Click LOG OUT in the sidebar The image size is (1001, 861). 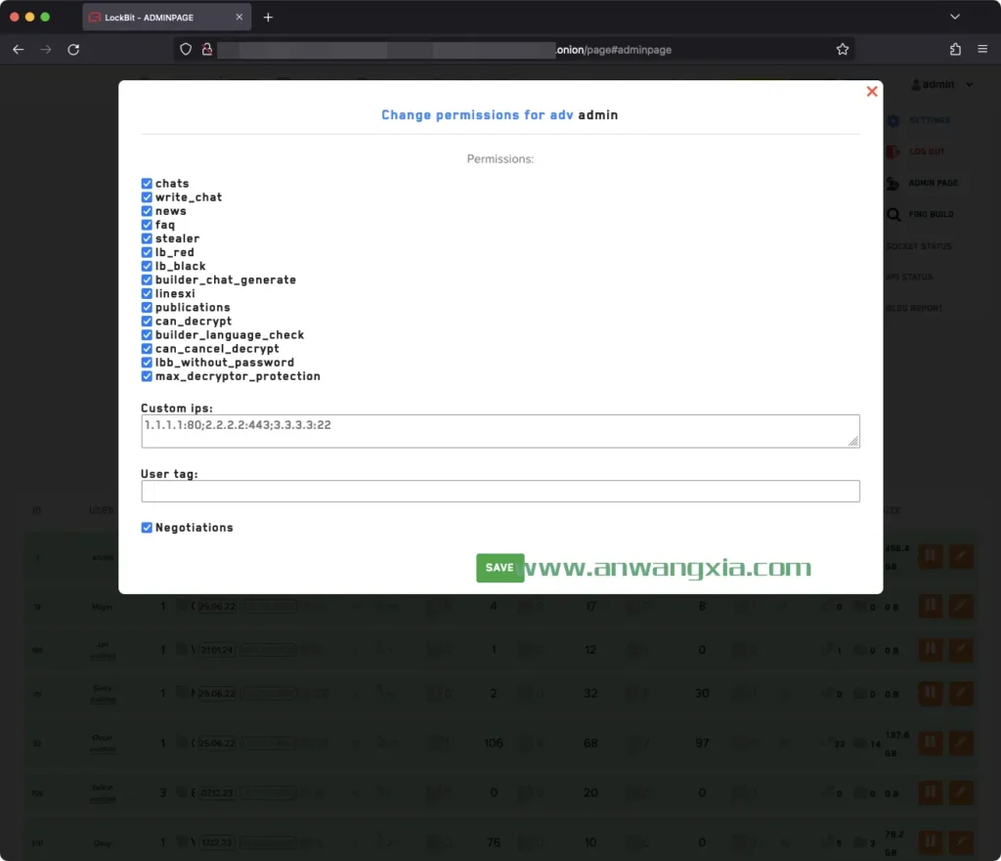tap(927, 151)
